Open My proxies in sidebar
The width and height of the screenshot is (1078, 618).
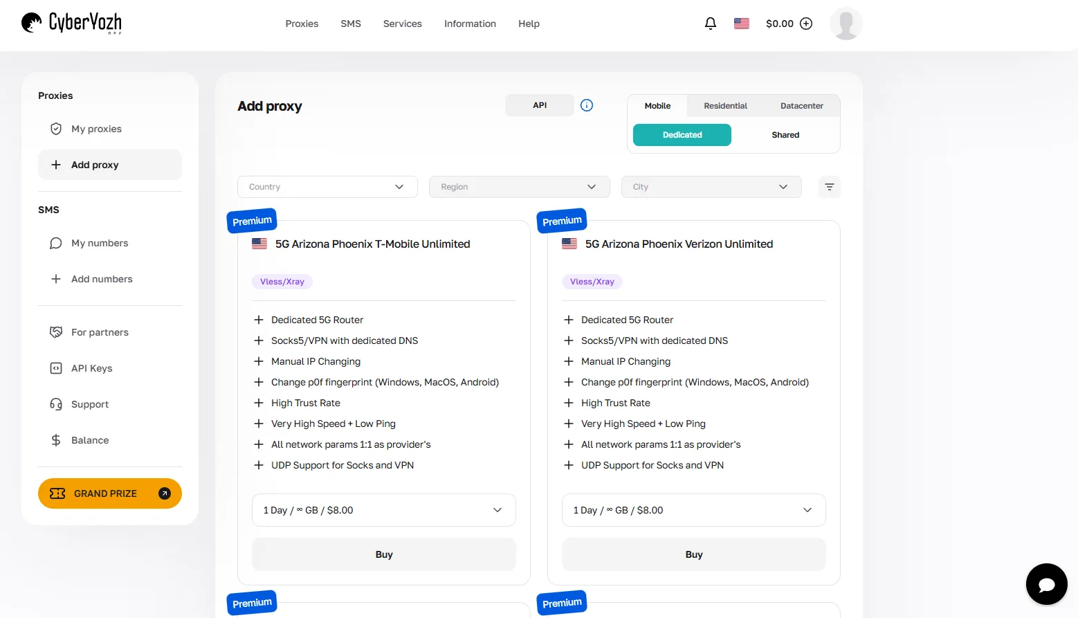pos(96,129)
